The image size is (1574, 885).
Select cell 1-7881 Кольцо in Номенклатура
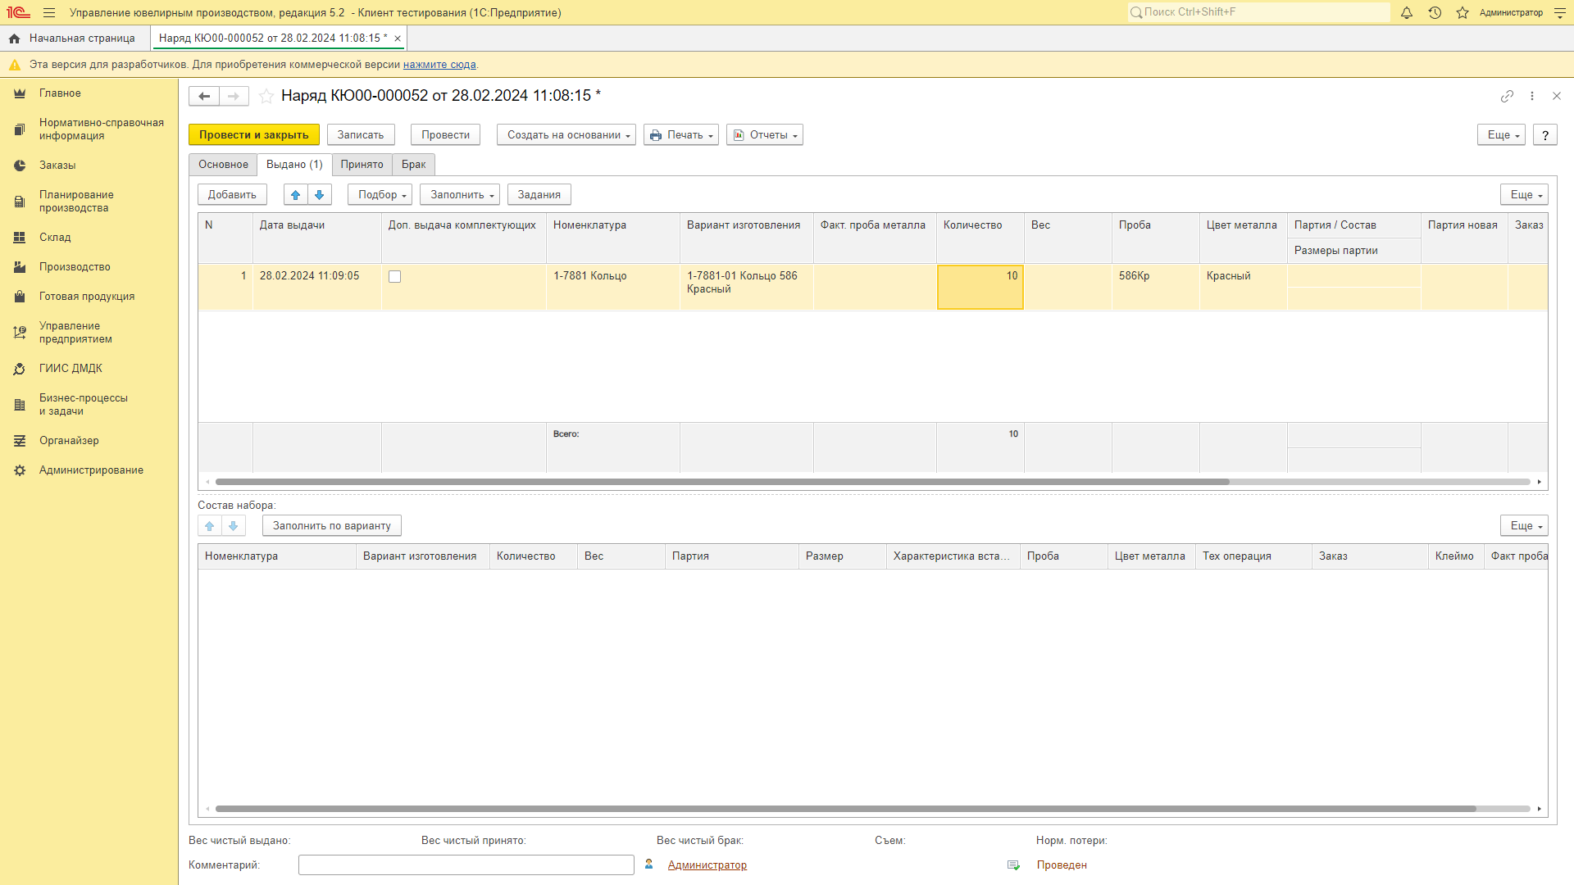coord(613,287)
